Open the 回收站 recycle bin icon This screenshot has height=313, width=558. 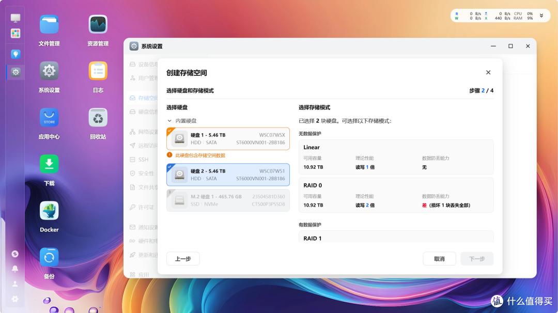(98, 118)
